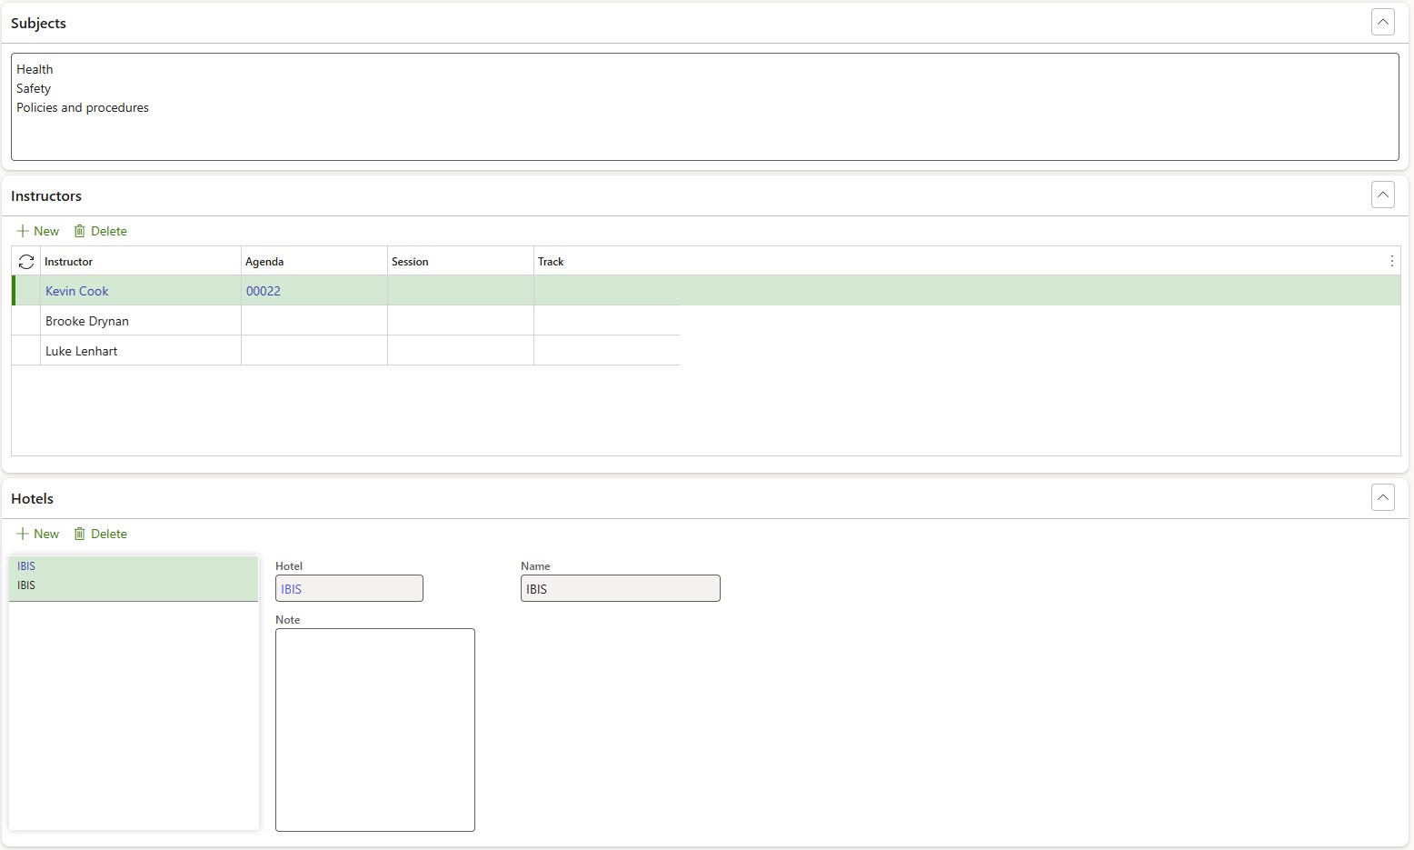Select the row checkbox for Luke Lenhart

click(26, 351)
